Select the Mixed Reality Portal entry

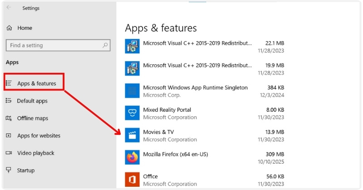click(205, 113)
